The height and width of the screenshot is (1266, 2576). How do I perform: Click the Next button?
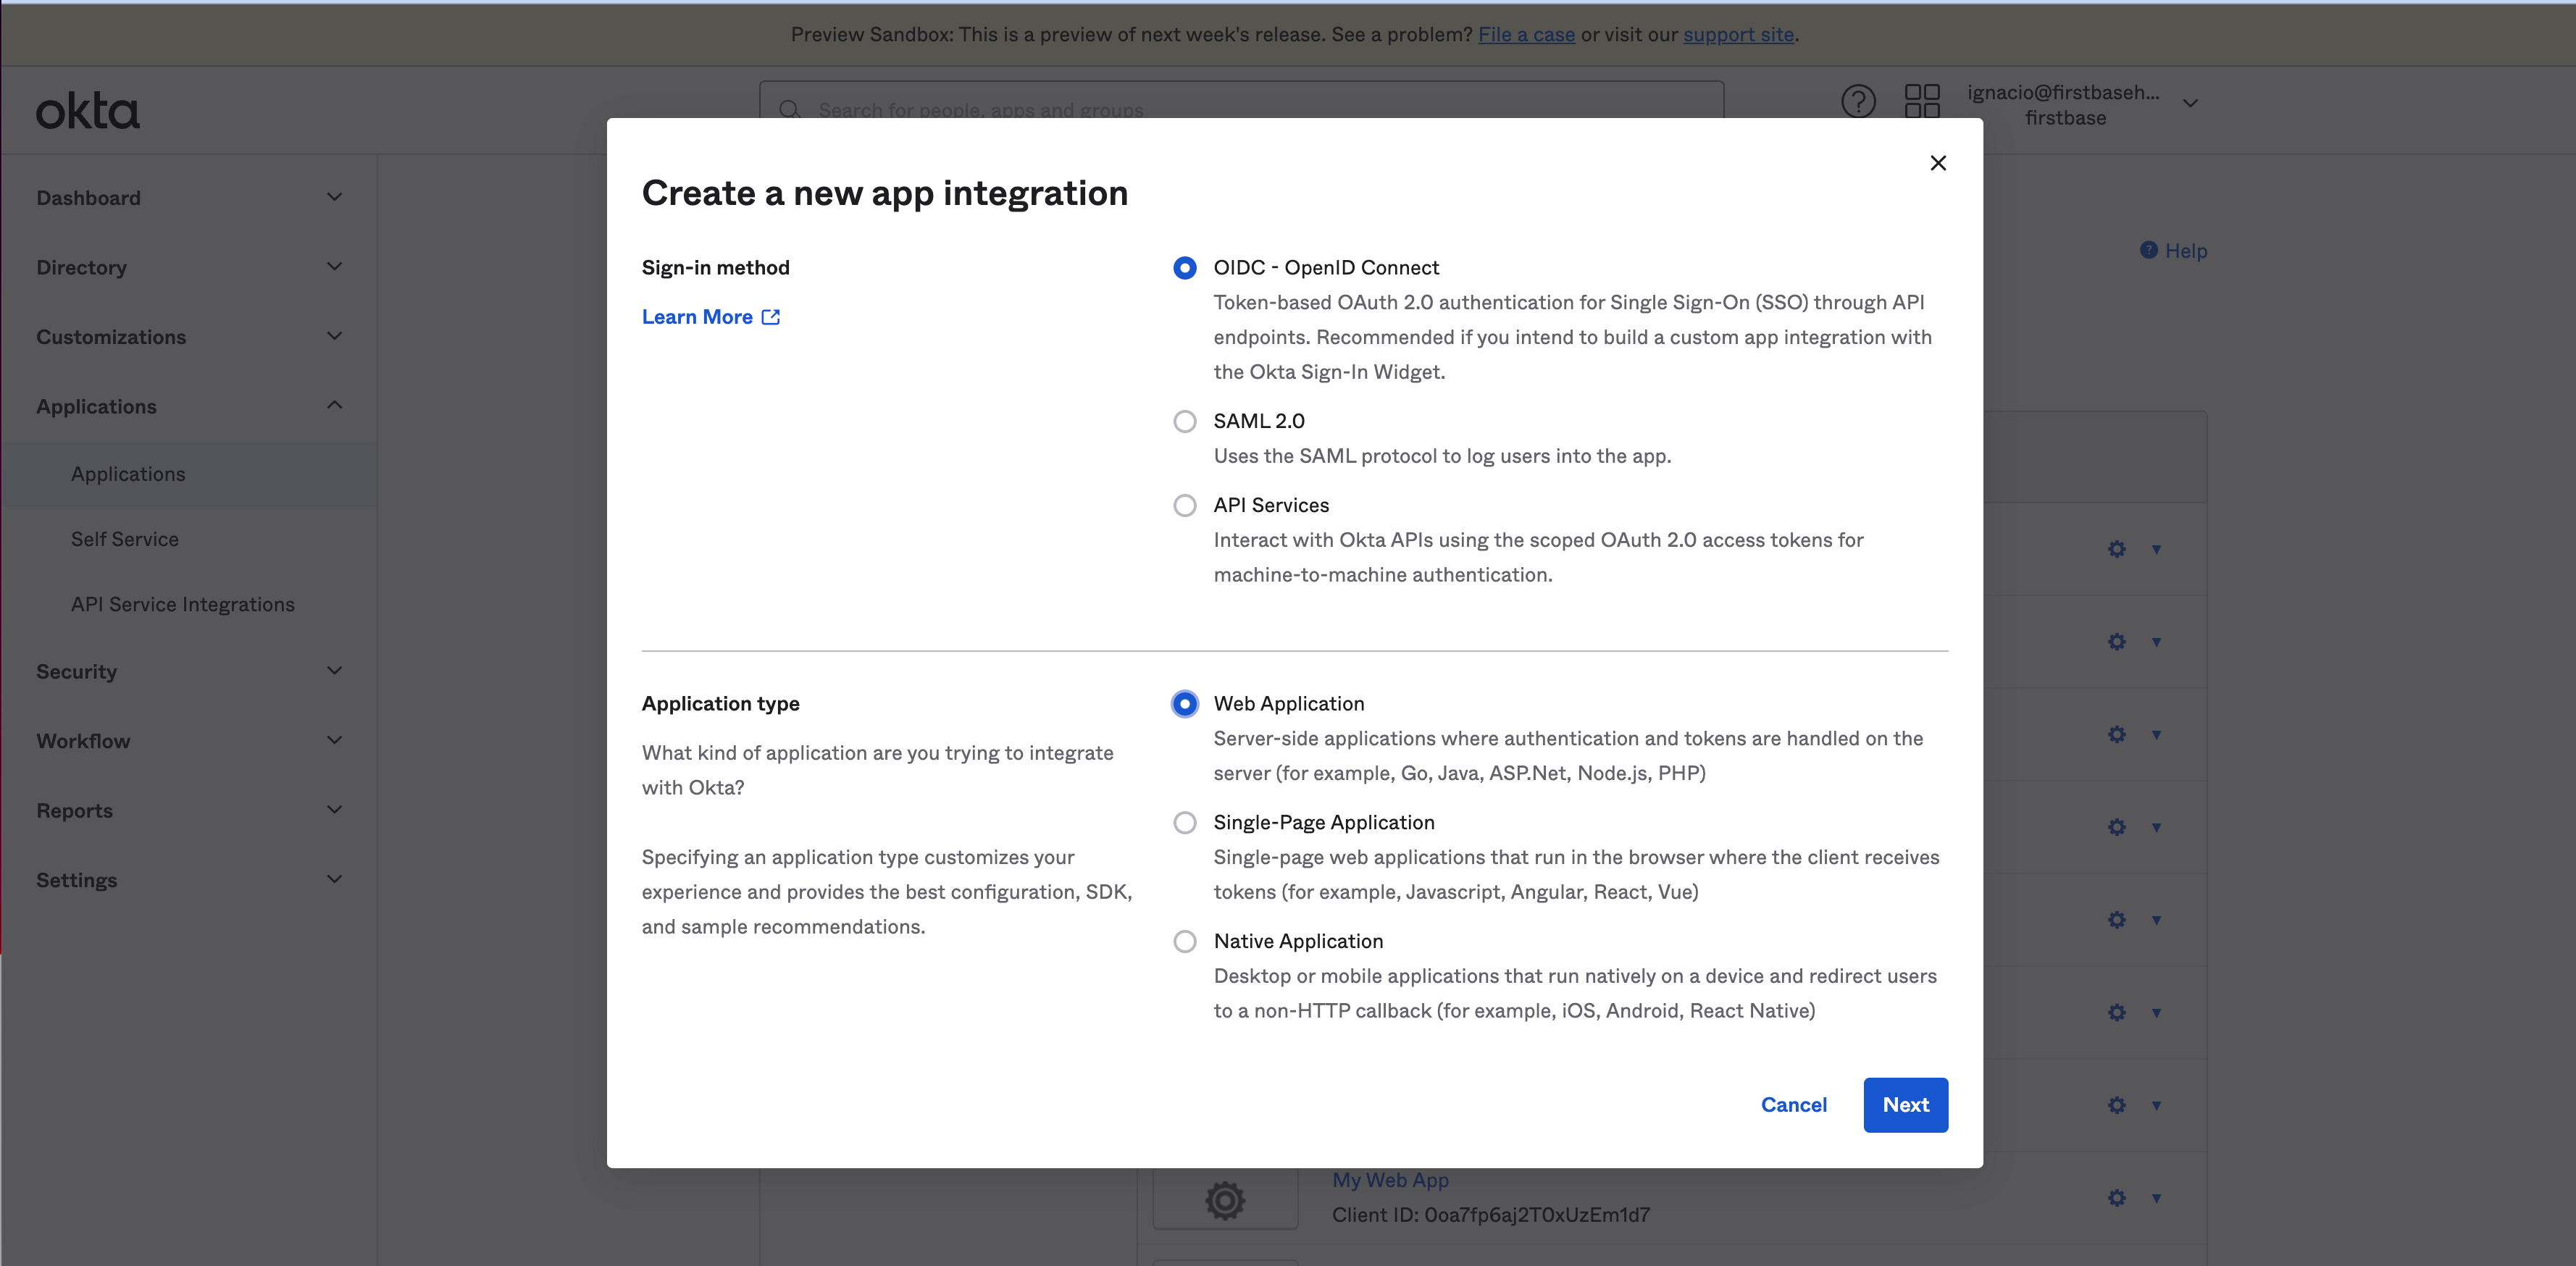[x=1905, y=1105]
